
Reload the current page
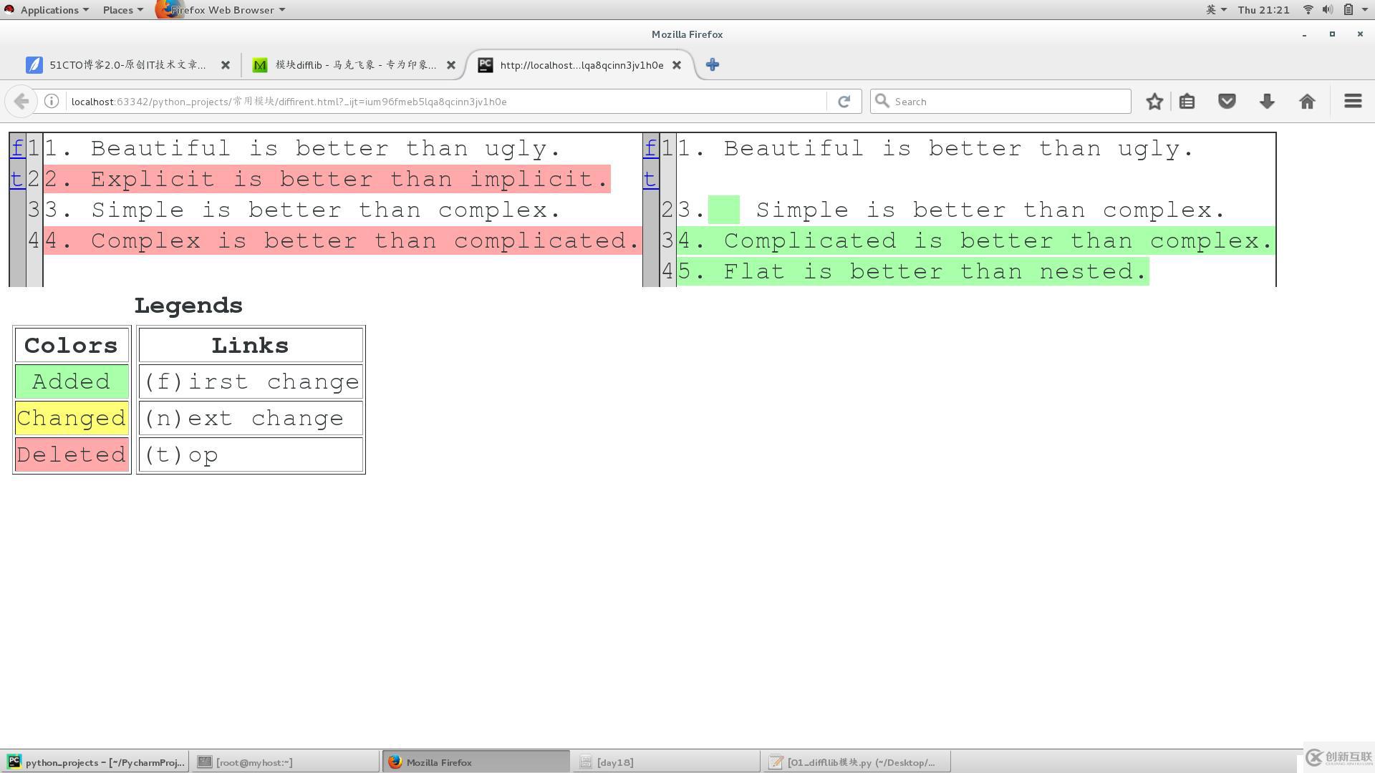[x=844, y=102]
